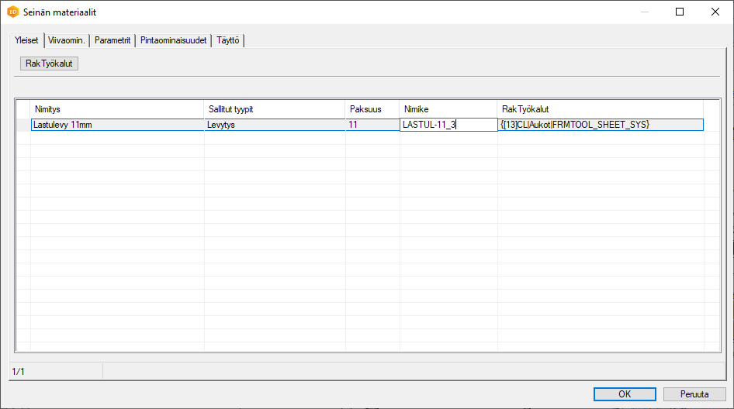Image resolution: width=734 pixels, height=409 pixels.
Task: Click into the LASTUL-11_3 text field
Action: [448, 124]
